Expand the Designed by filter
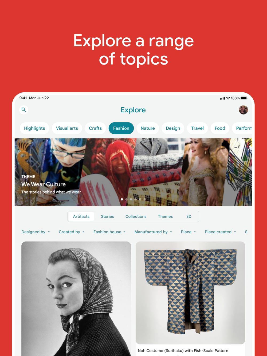This screenshot has width=267, height=356. (x=36, y=232)
